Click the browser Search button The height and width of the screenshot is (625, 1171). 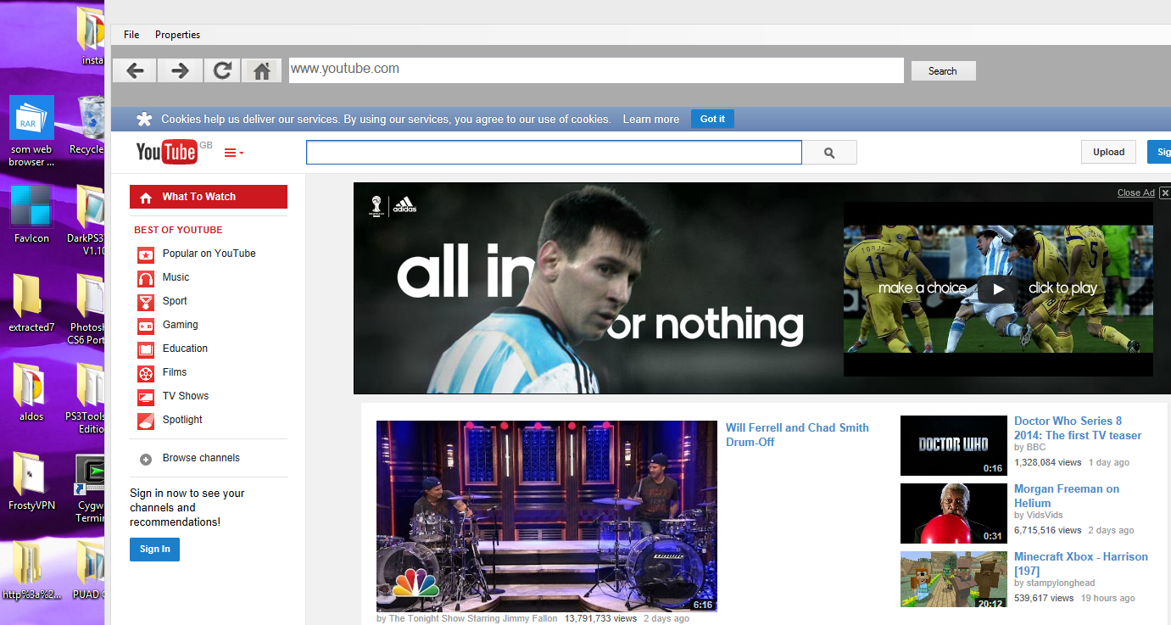coord(943,71)
